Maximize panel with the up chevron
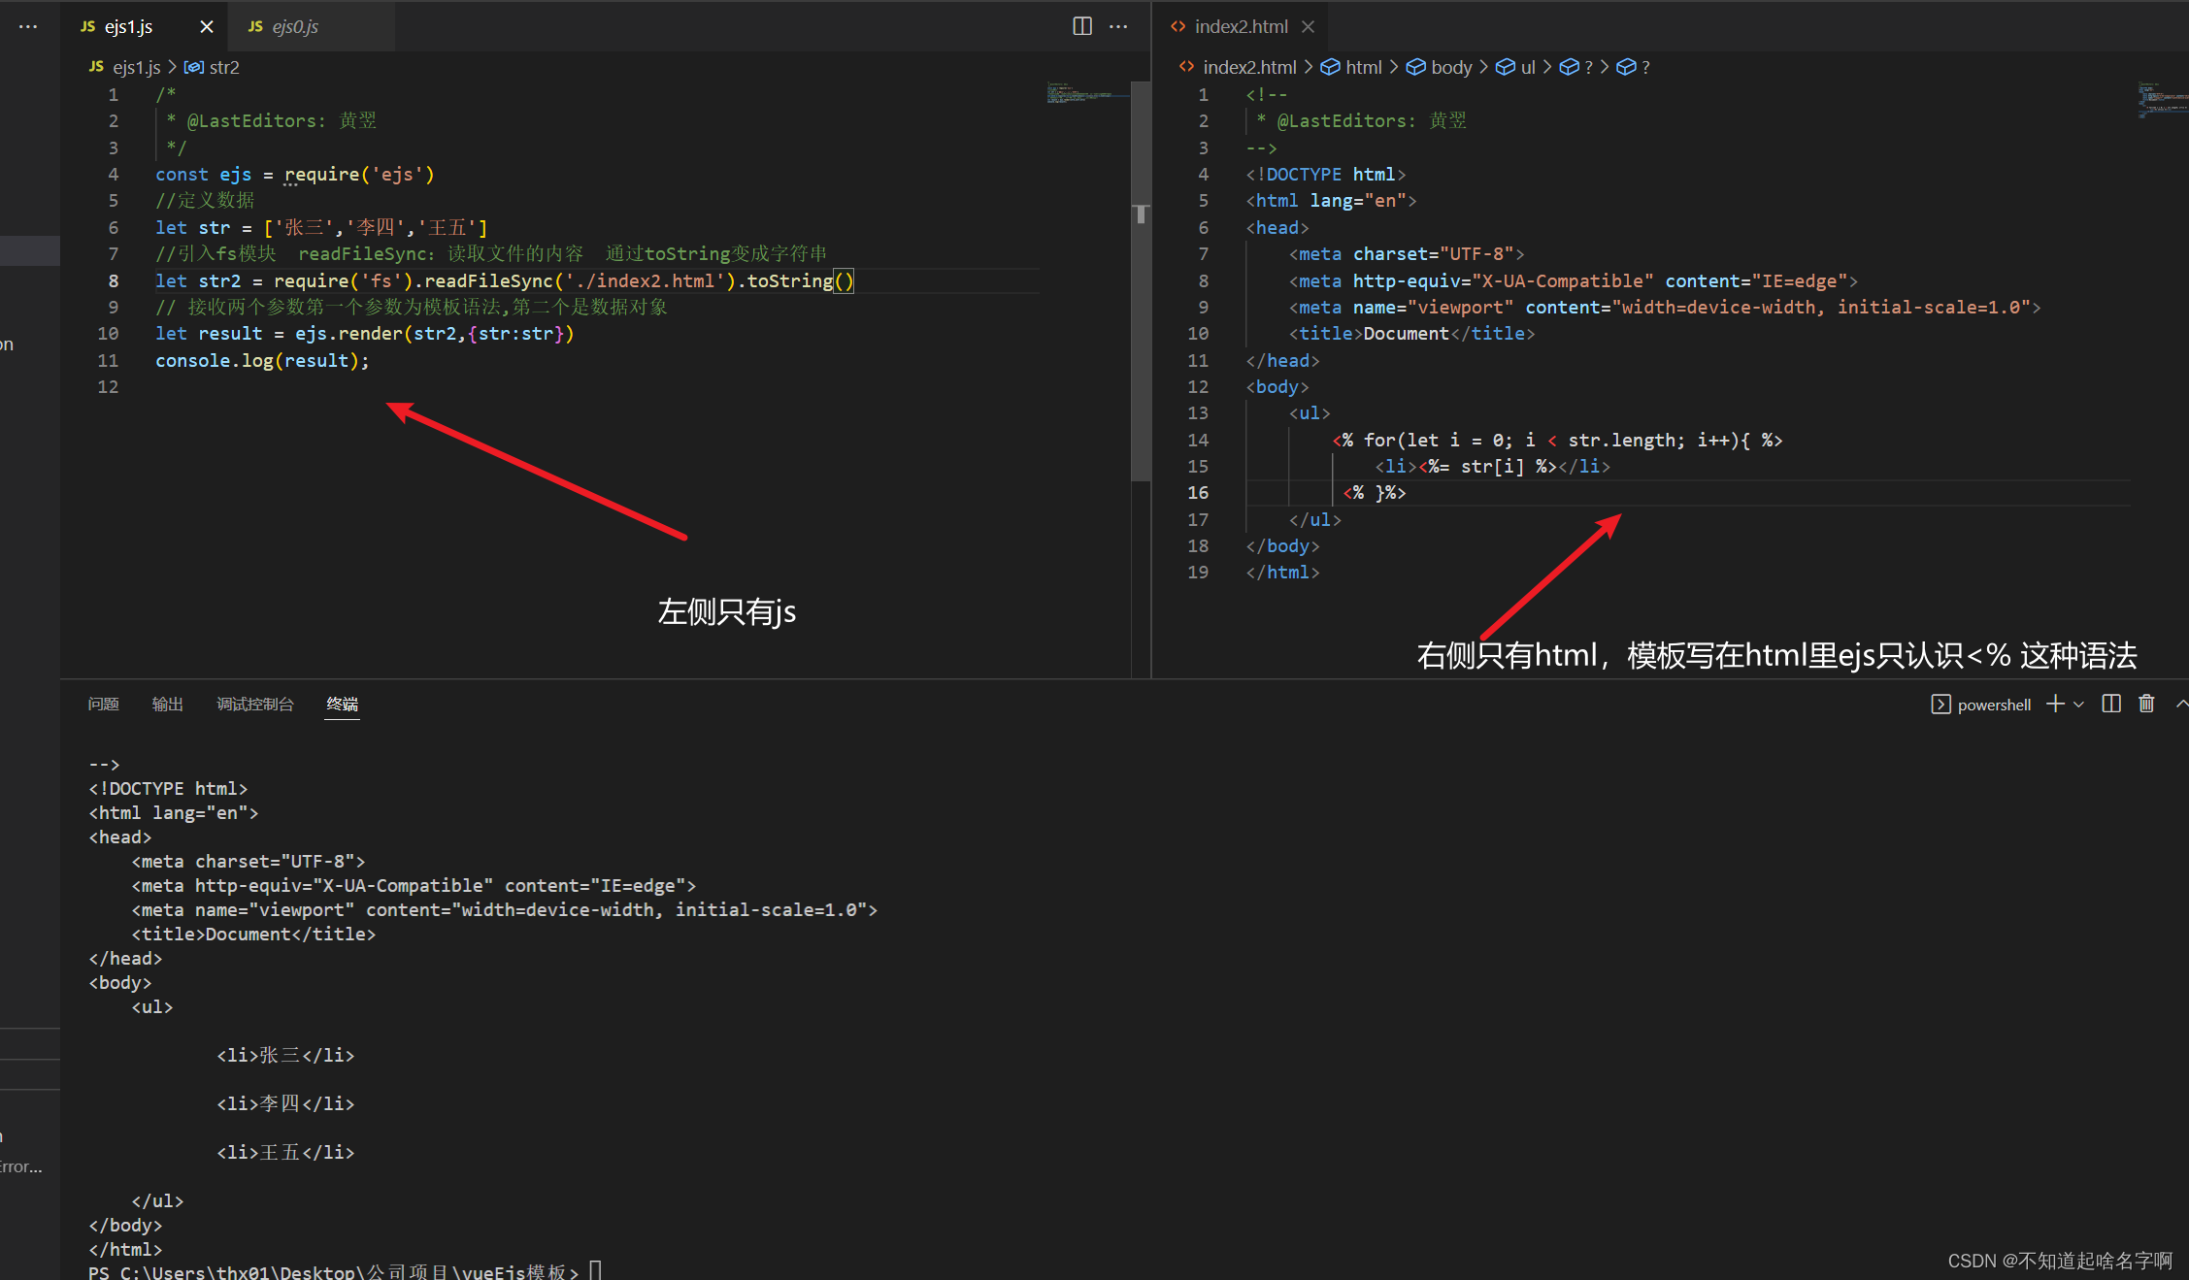 [2181, 704]
